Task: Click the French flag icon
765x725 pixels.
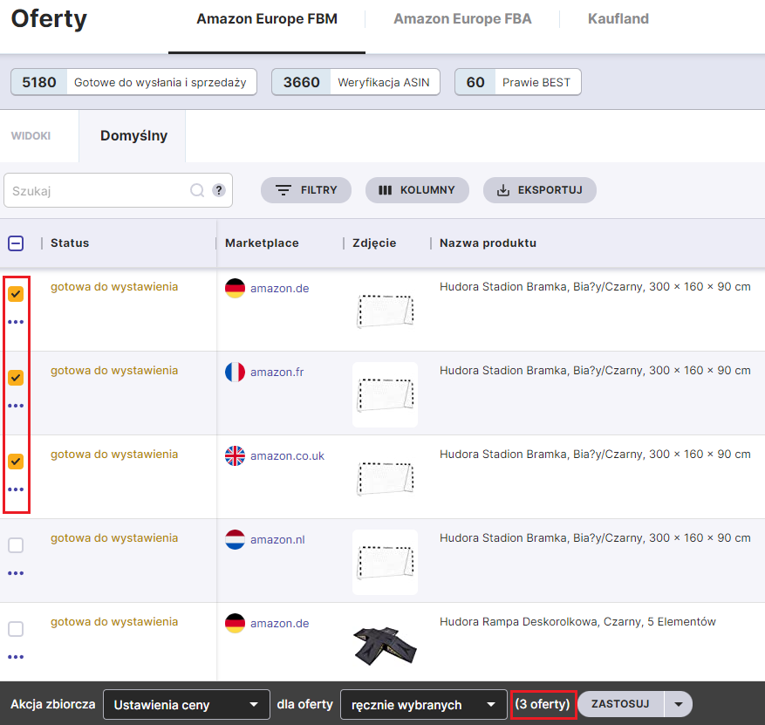Action: click(236, 373)
